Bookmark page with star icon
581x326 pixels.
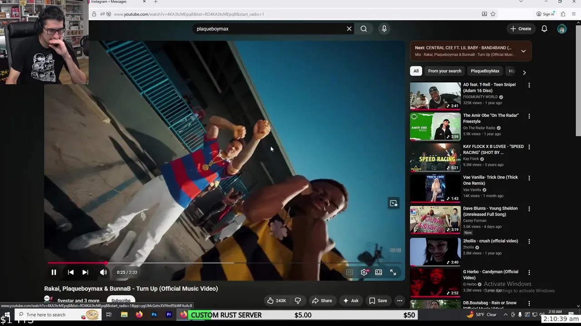pyautogui.click(x=493, y=14)
